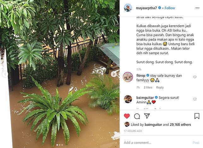Like baimguitar's comment heart icon

[x=195, y=99]
